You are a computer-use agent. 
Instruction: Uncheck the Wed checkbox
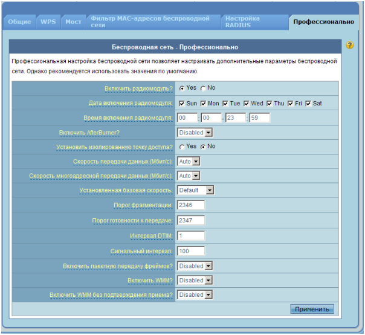click(247, 104)
